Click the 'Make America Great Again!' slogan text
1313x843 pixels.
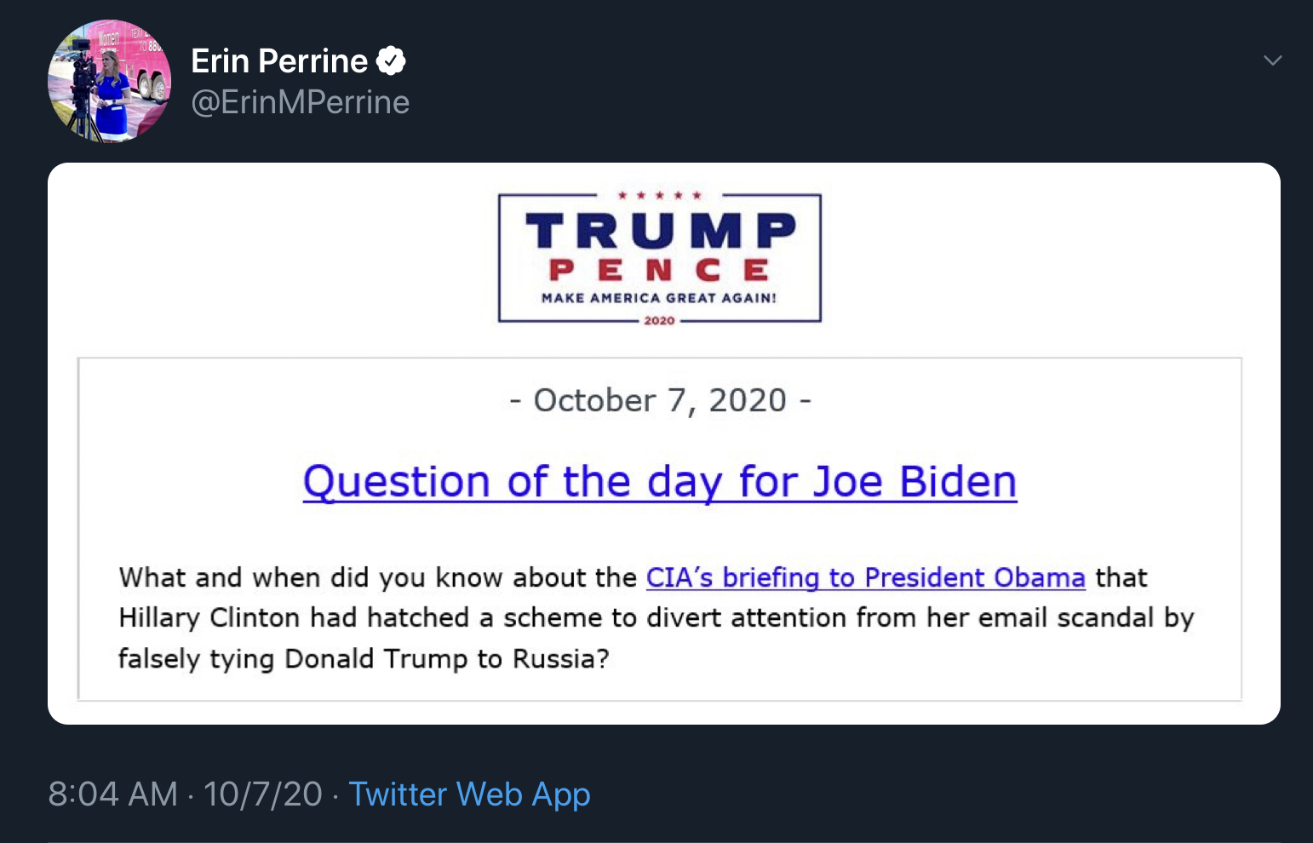click(659, 298)
